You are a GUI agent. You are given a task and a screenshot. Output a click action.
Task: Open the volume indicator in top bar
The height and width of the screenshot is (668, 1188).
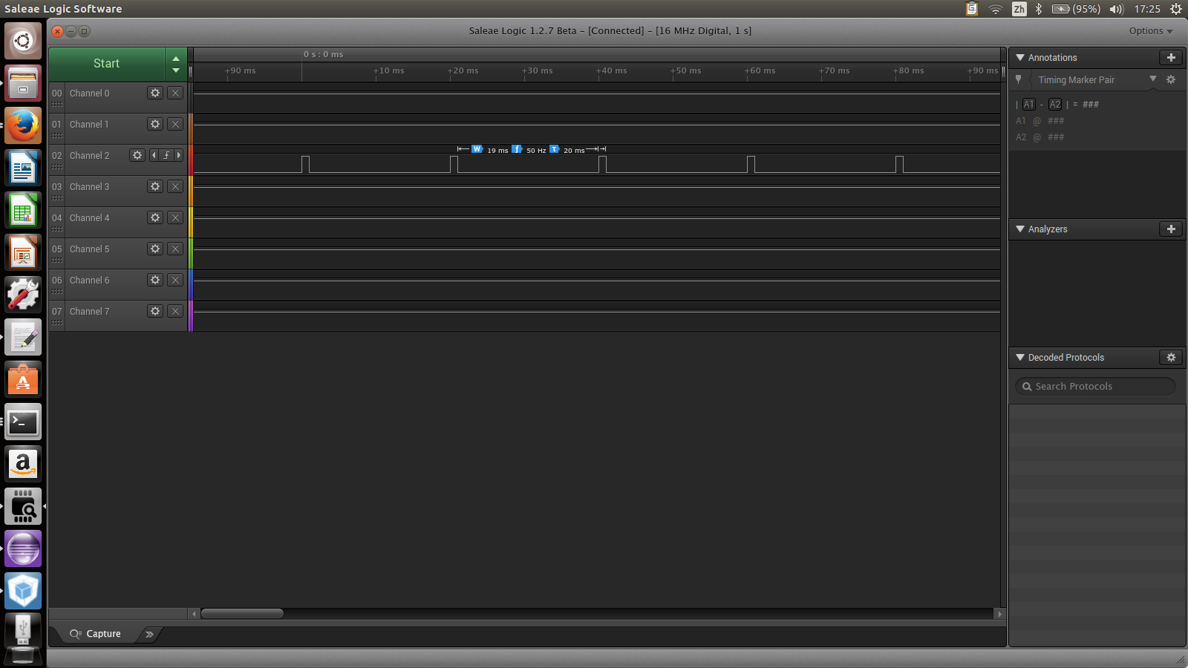(1117, 9)
